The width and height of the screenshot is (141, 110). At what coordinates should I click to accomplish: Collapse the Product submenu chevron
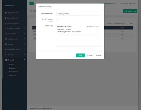click(25, 60)
